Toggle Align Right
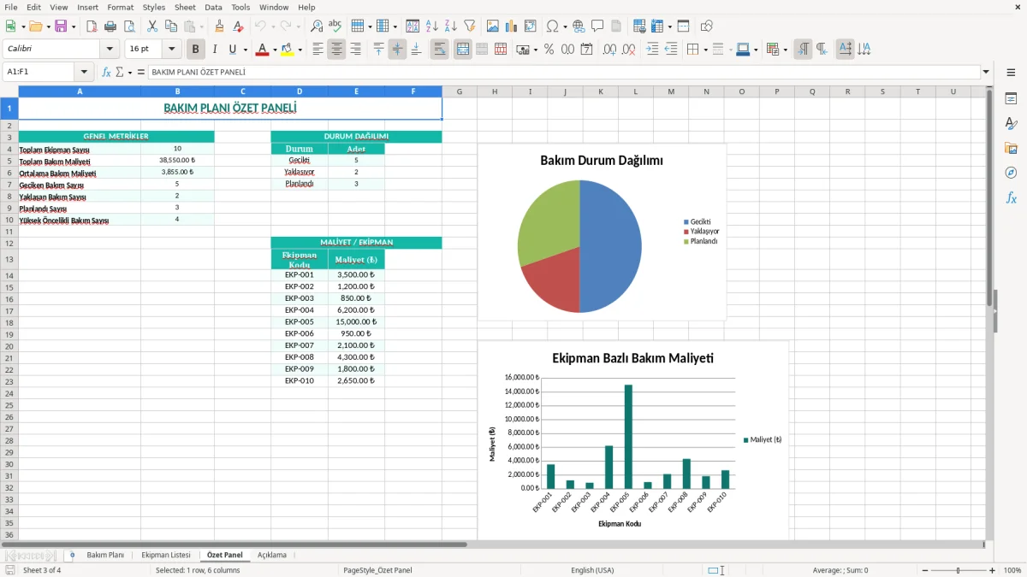 coord(355,50)
